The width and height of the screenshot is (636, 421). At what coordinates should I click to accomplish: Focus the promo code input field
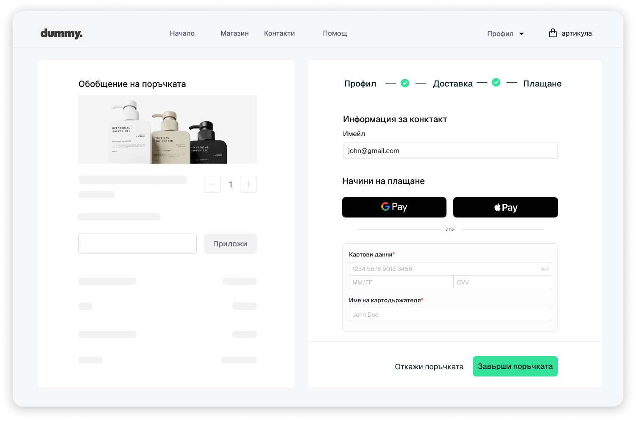click(x=137, y=244)
